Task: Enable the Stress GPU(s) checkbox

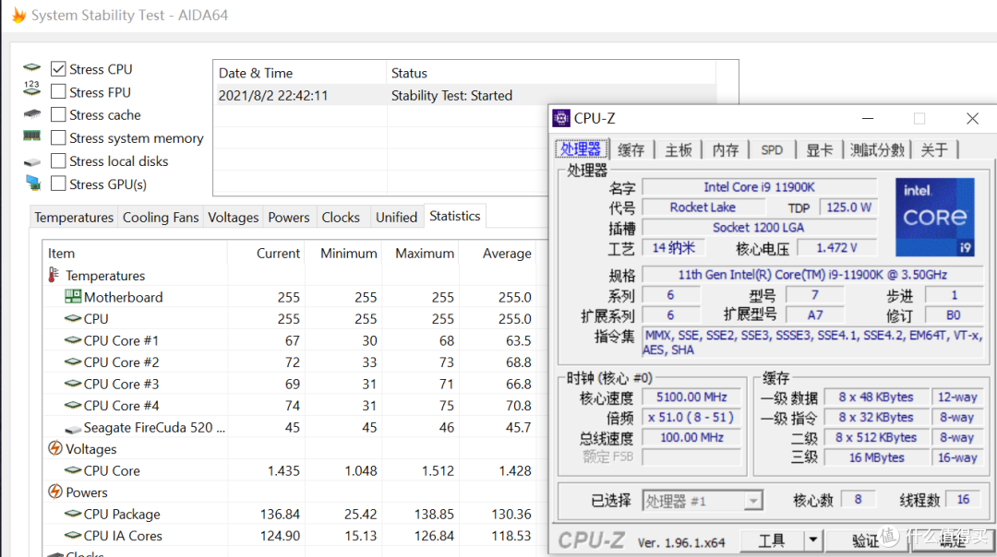Action: point(58,184)
